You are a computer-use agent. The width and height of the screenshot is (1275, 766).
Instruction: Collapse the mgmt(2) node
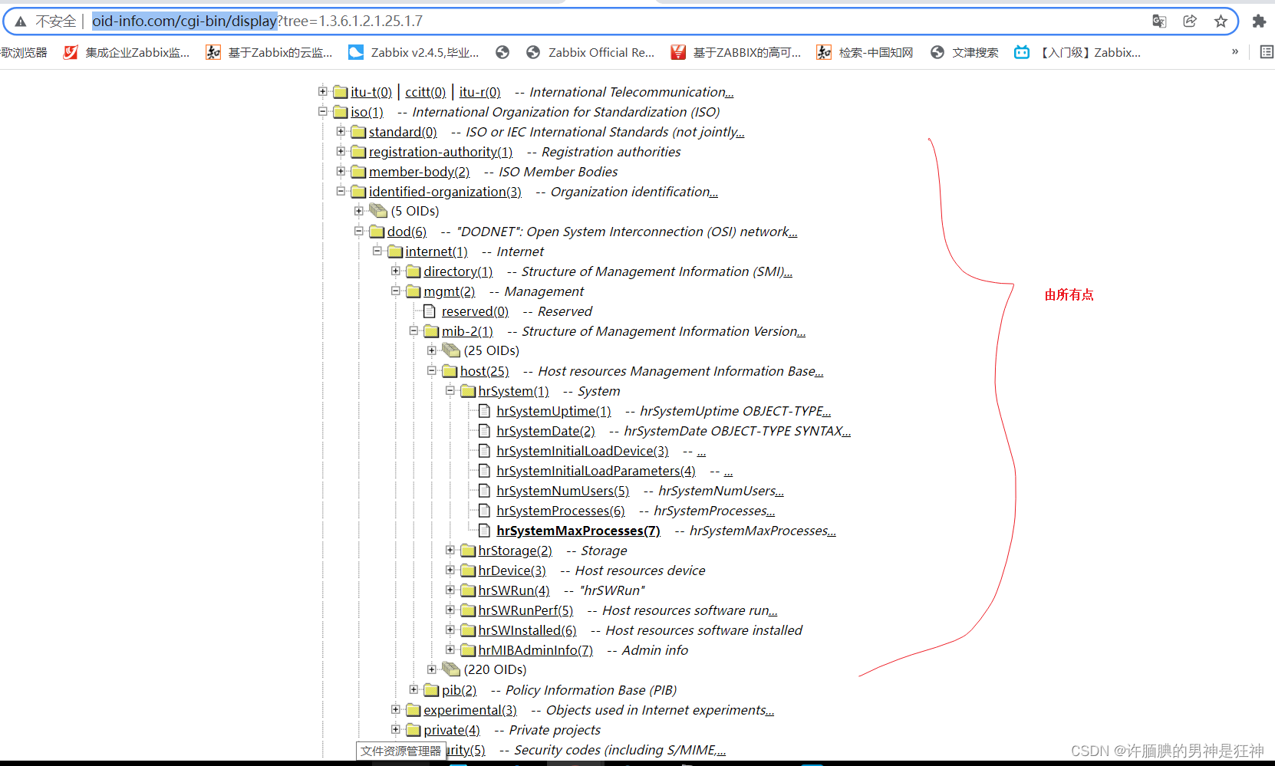click(396, 291)
